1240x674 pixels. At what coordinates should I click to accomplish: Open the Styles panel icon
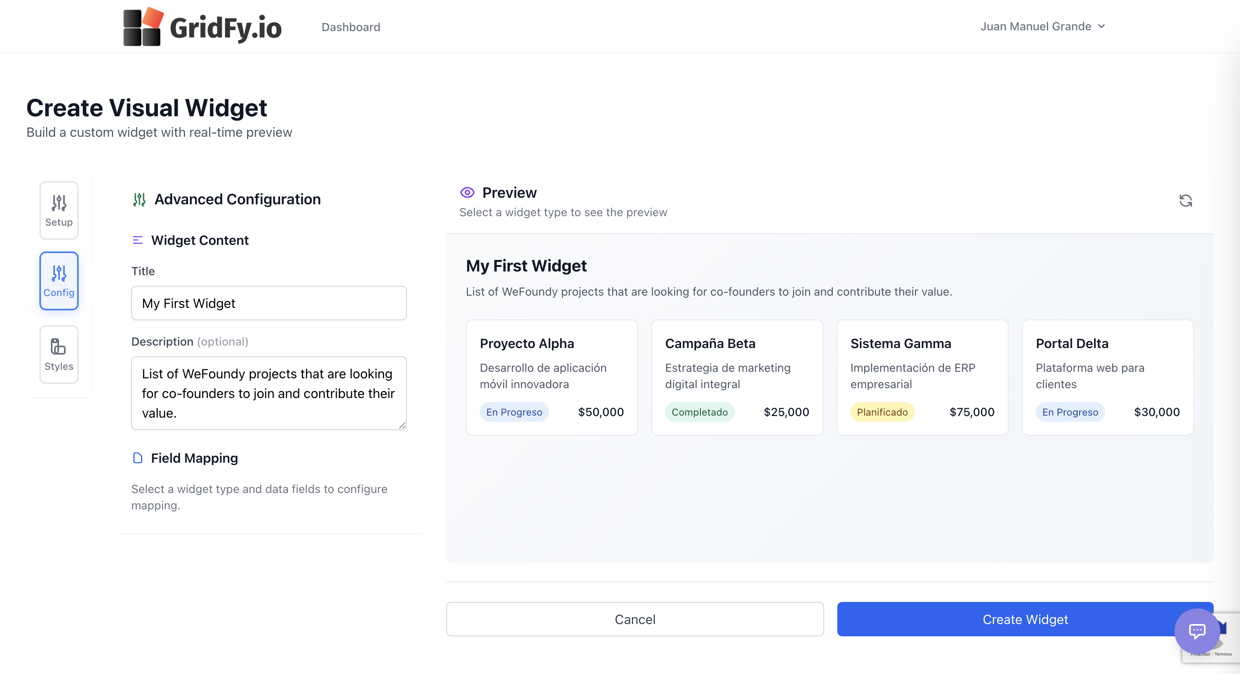[58, 346]
